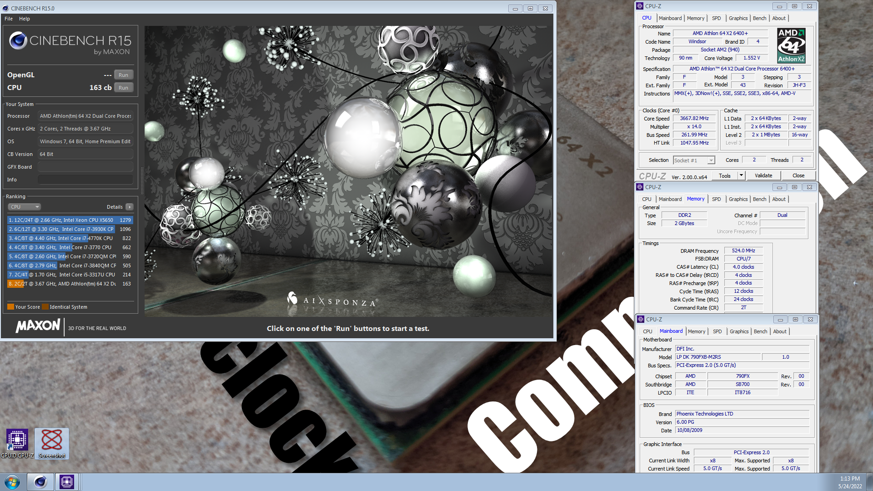Click the Info input field in Cinebench
This screenshot has width=873, height=491.
85,180
